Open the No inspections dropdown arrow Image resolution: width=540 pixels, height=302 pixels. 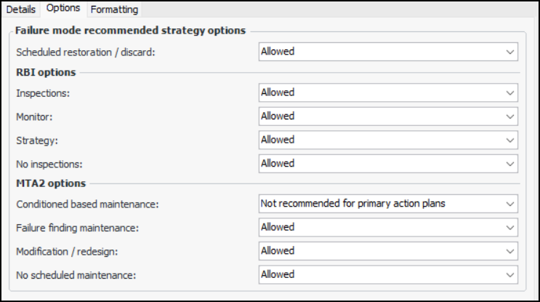click(x=509, y=164)
